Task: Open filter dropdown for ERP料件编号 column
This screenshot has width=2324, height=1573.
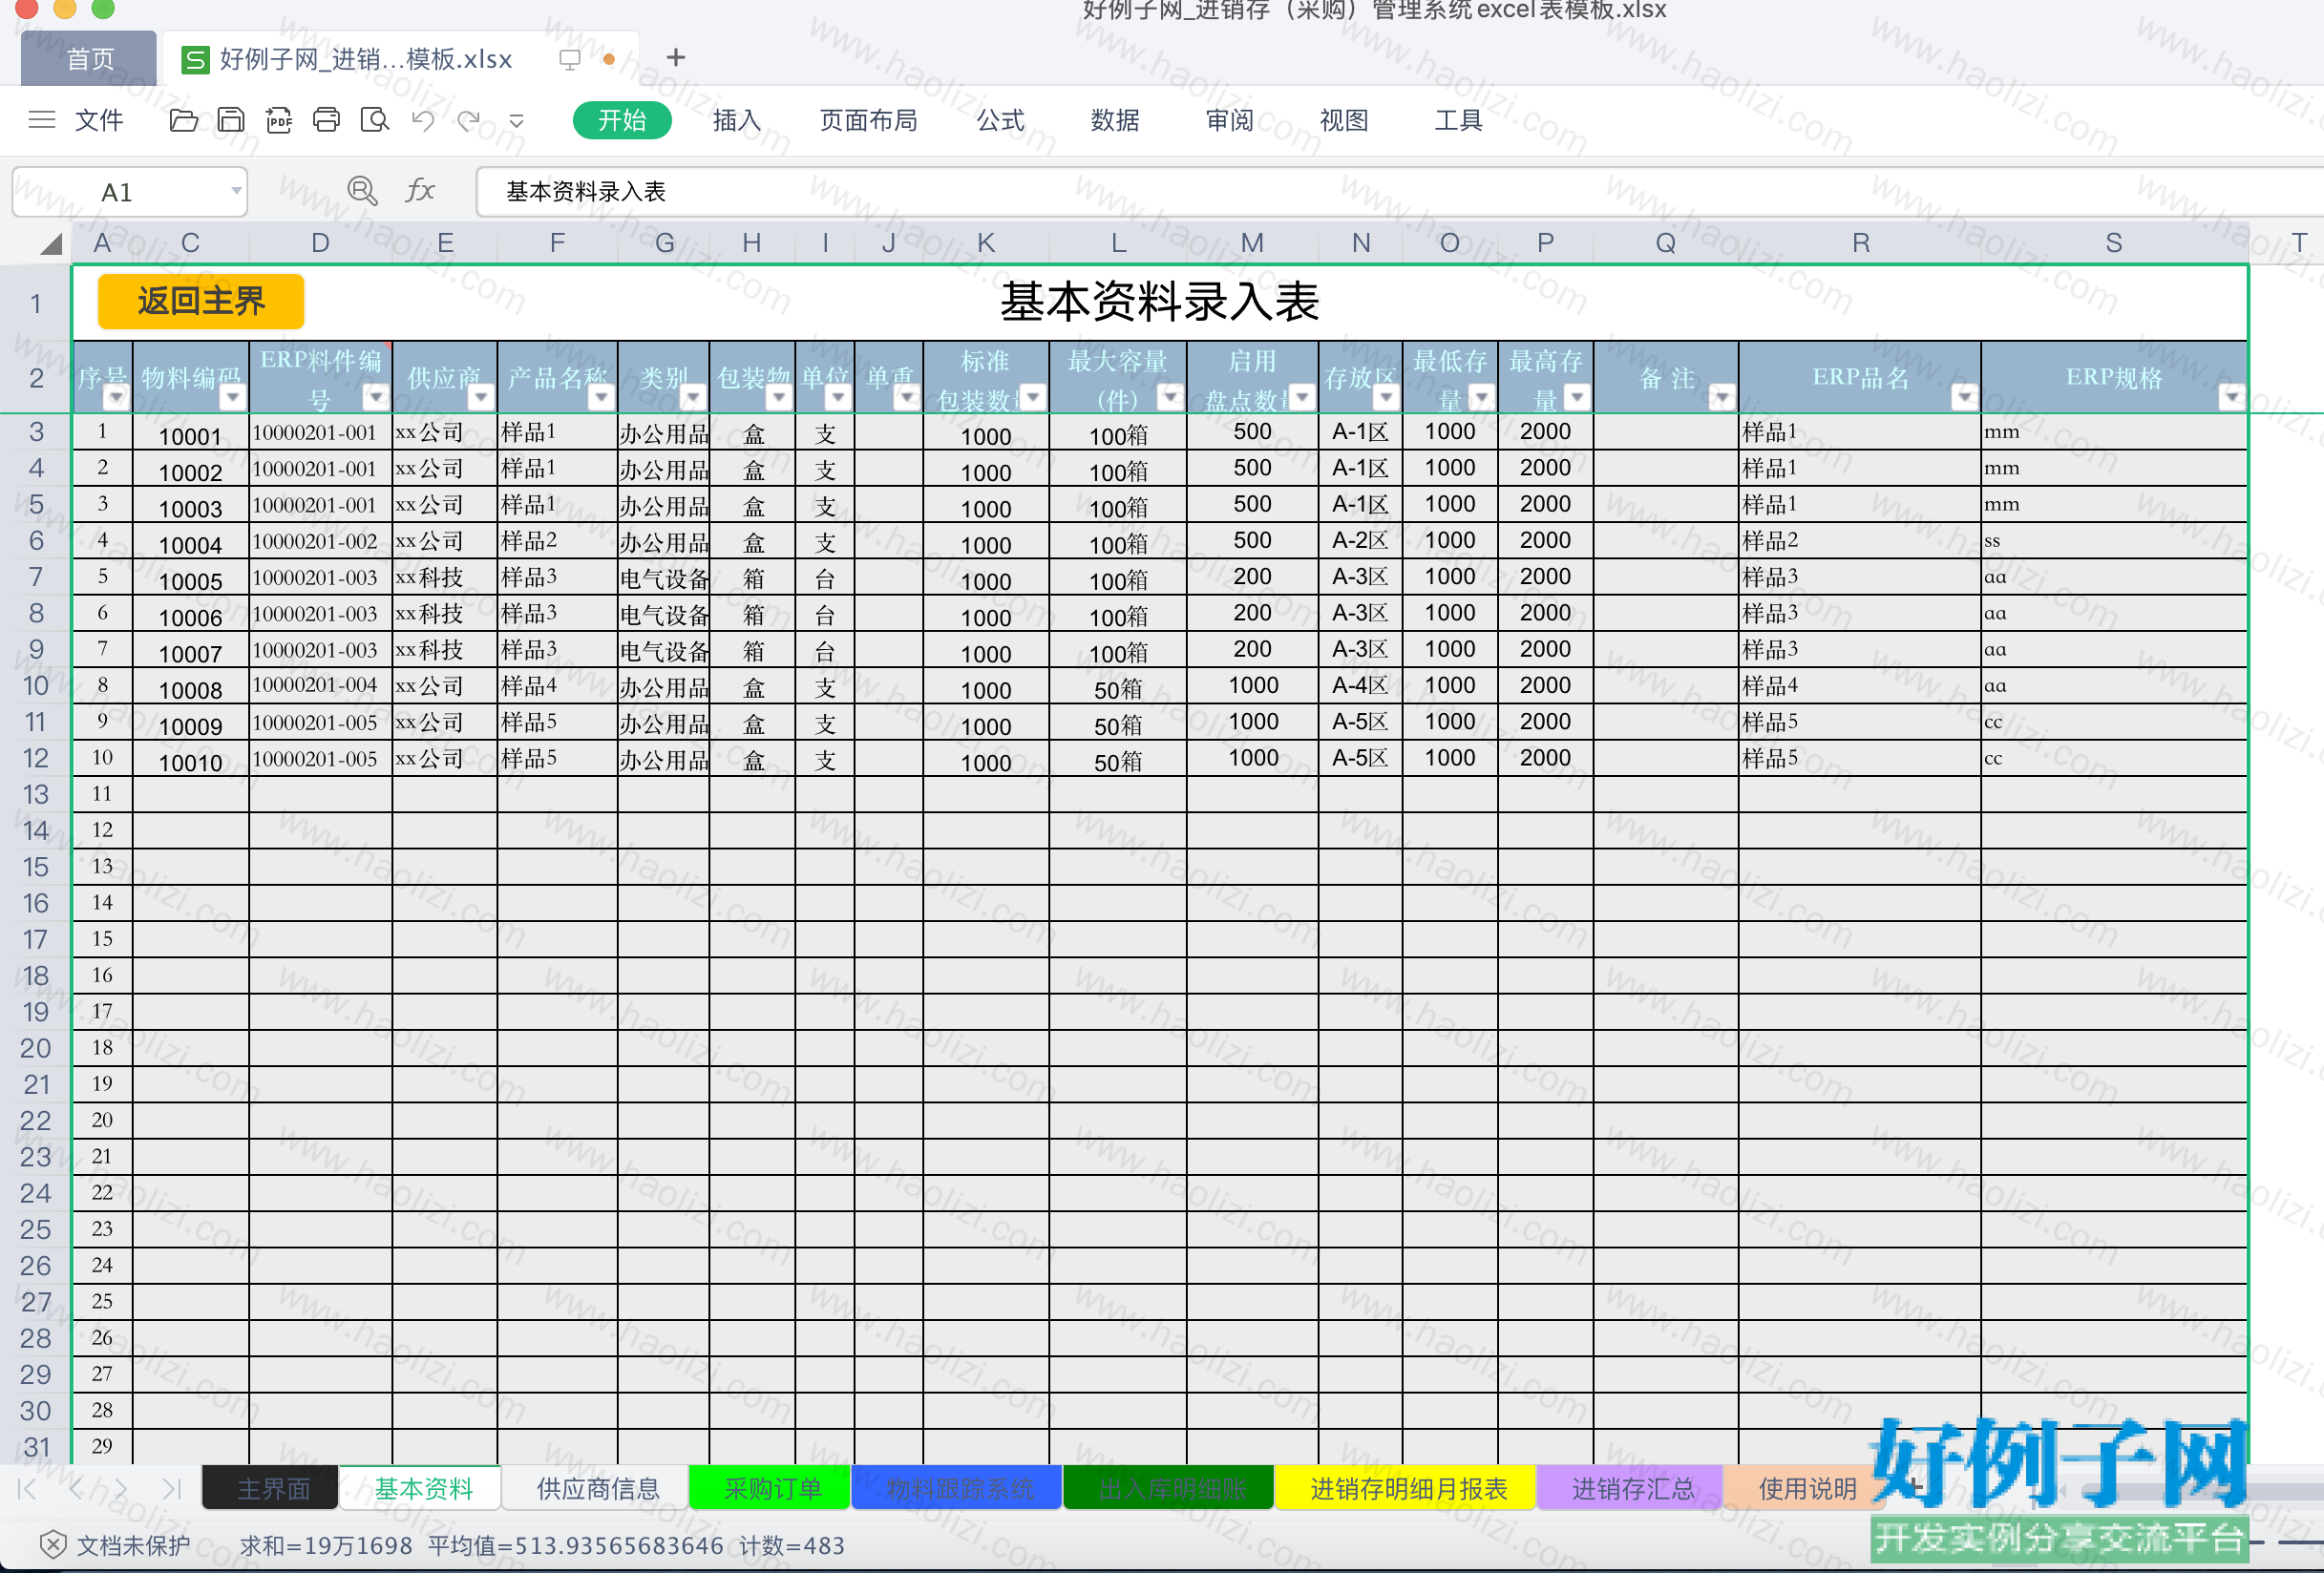Action: click(x=376, y=398)
